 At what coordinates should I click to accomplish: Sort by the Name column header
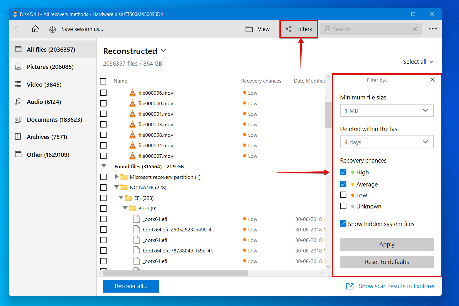point(121,81)
